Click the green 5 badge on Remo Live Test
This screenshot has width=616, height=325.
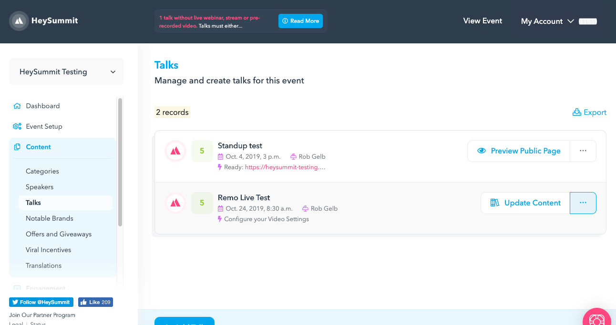tap(202, 203)
